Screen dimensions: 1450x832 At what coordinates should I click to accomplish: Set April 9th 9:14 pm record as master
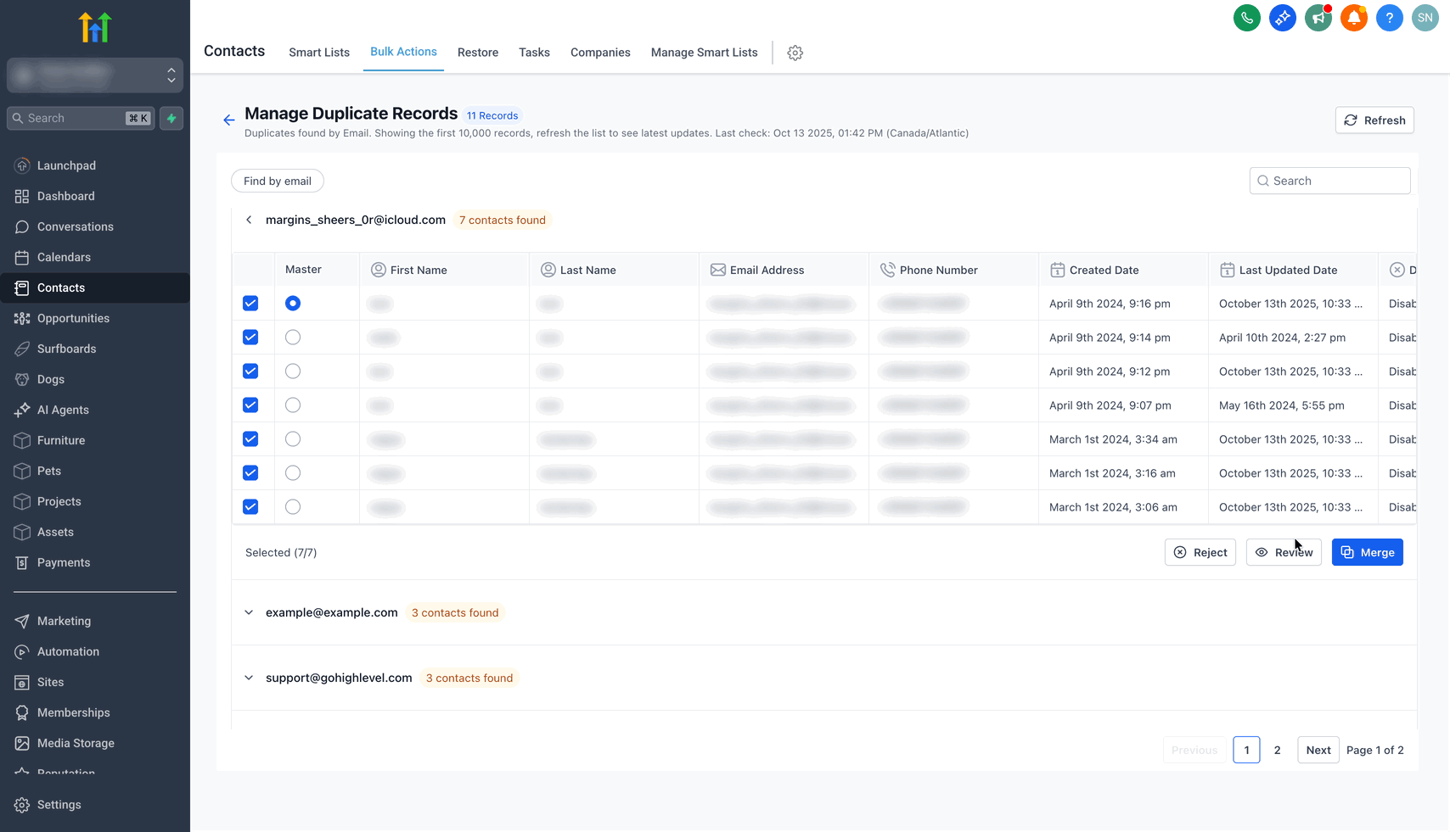tap(293, 338)
